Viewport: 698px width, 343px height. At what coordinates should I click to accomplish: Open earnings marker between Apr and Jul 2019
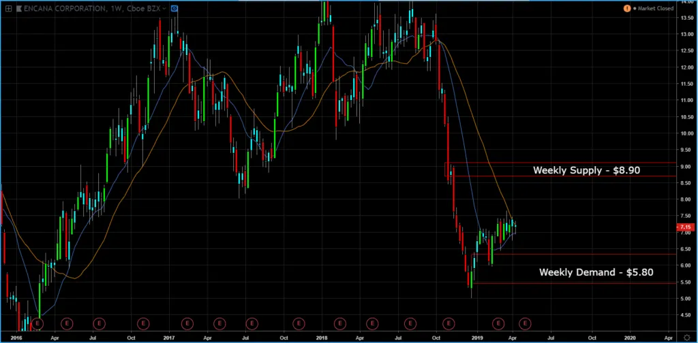pyautogui.click(x=525, y=323)
